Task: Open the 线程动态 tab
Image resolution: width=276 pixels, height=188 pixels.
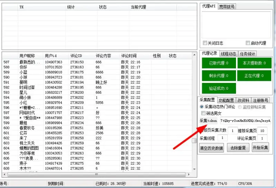Action: coord(228,54)
